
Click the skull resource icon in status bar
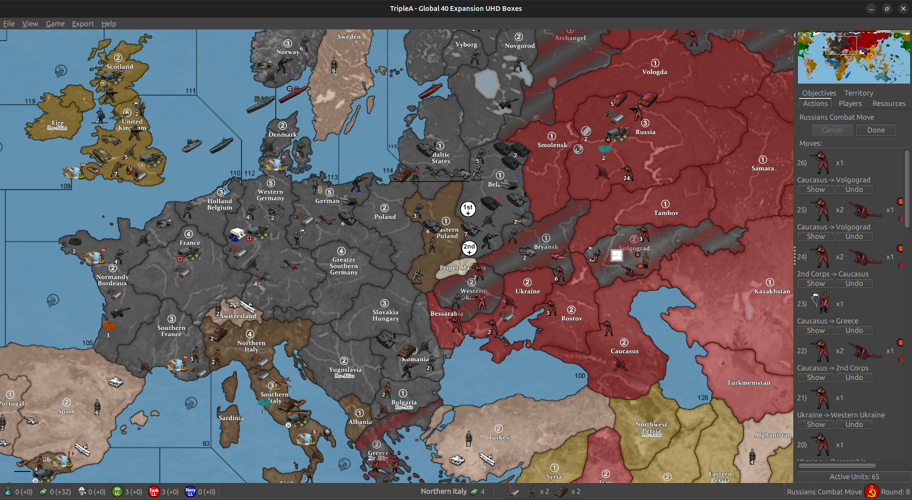pos(81,492)
